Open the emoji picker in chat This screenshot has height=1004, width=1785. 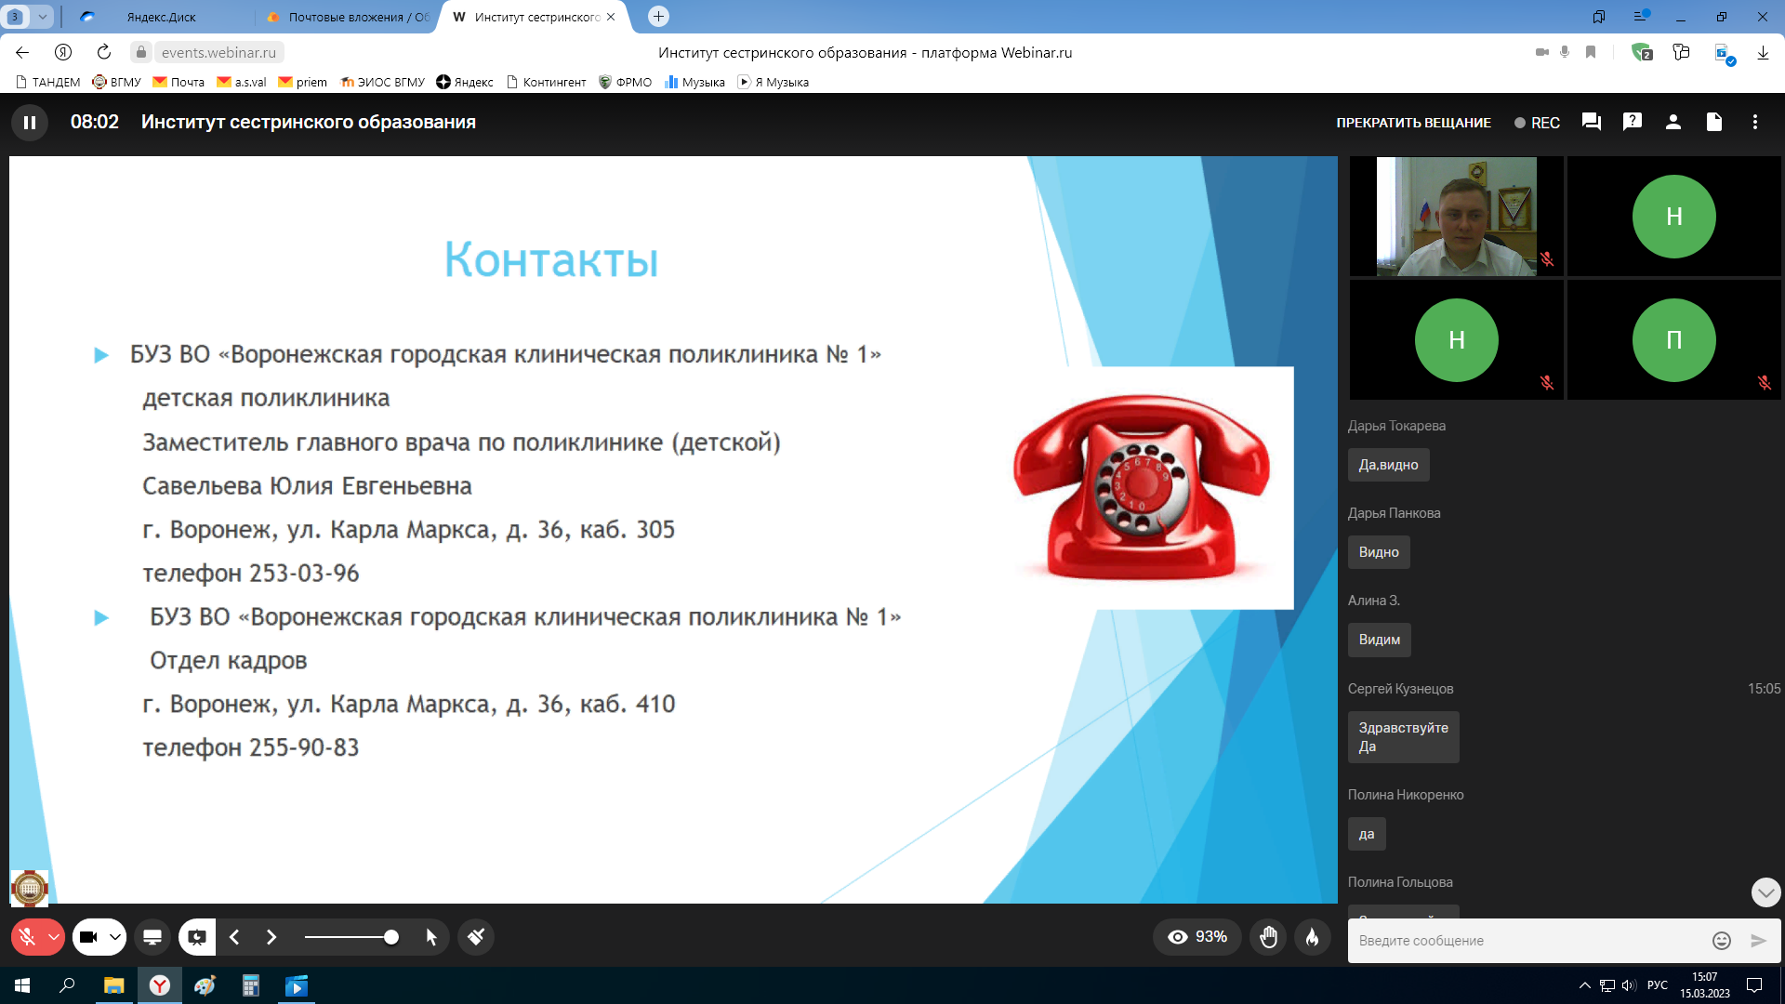point(1722,941)
